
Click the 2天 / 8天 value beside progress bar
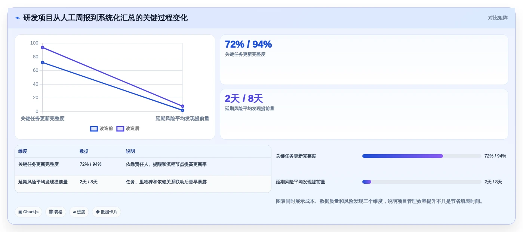[x=493, y=182]
